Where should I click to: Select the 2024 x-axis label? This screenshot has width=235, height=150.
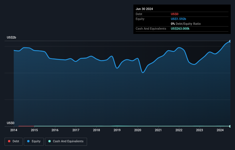pyautogui.click(x=220, y=130)
